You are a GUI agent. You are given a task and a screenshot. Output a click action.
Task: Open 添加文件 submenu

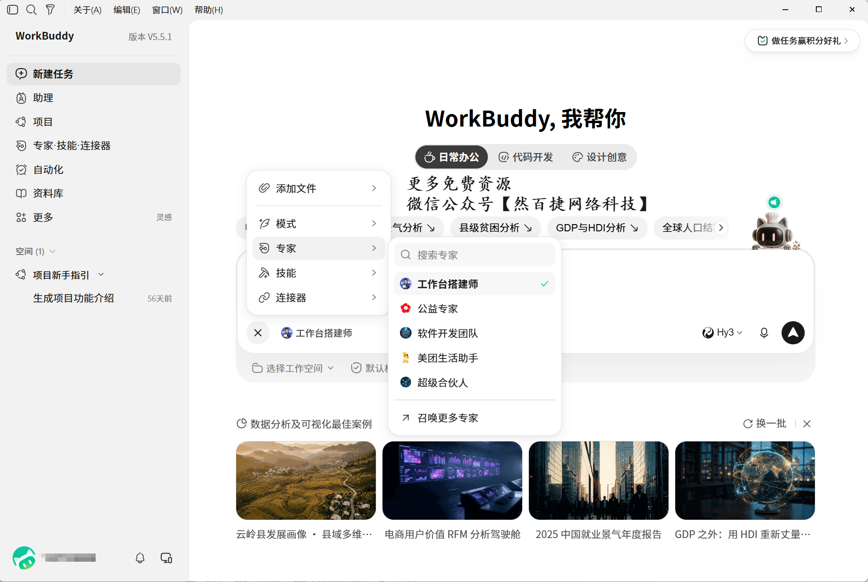(318, 188)
